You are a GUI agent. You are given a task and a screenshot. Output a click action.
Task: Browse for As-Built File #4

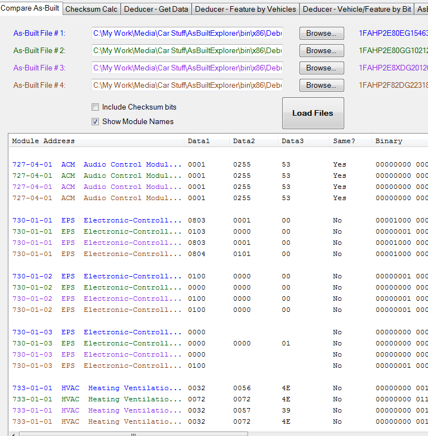click(x=321, y=85)
